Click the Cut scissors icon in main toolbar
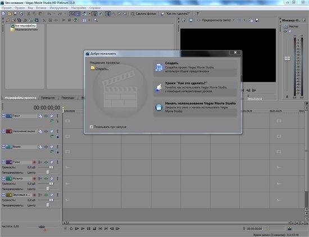The image size is (309, 237). 29,13
